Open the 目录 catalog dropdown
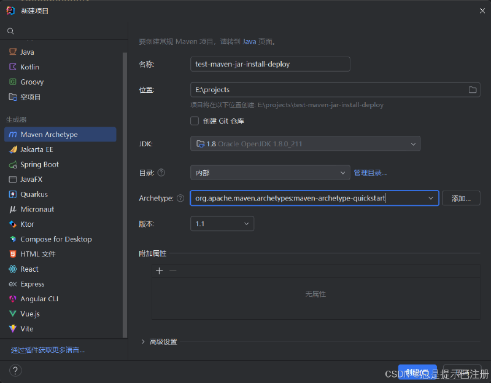The image size is (491, 383). point(270,173)
